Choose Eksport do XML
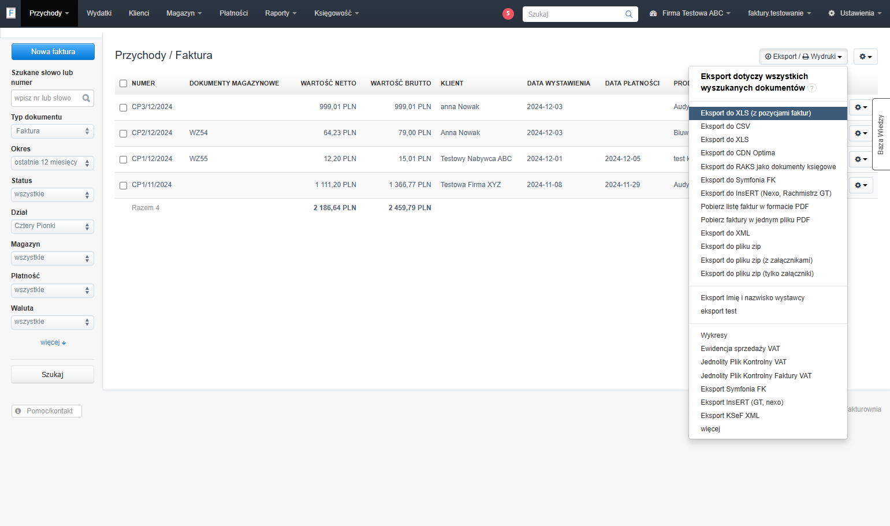The width and height of the screenshot is (890, 526). pos(768,233)
